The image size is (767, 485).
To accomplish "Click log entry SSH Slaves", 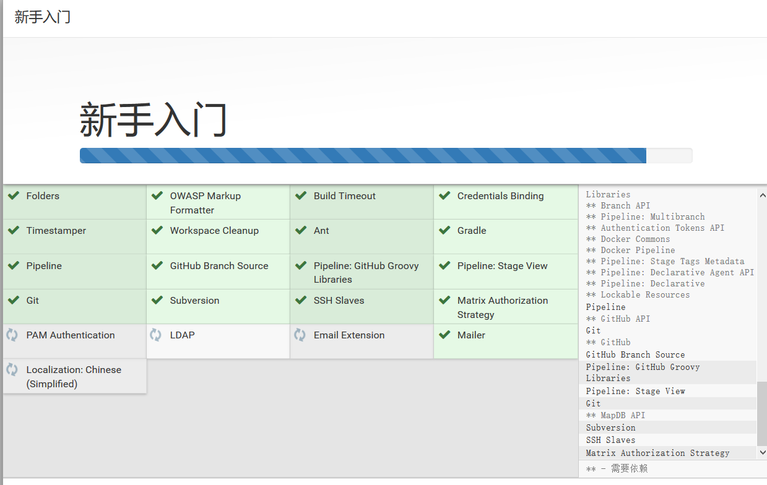I will click(x=611, y=440).
